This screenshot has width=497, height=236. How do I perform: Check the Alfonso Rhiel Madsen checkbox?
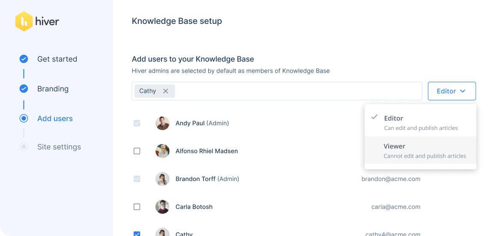137,151
